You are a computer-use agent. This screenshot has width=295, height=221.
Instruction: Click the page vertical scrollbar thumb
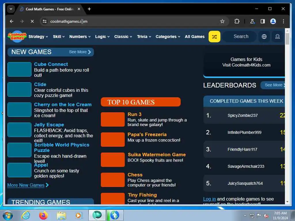pyautogui.click(x=287, y=39)
